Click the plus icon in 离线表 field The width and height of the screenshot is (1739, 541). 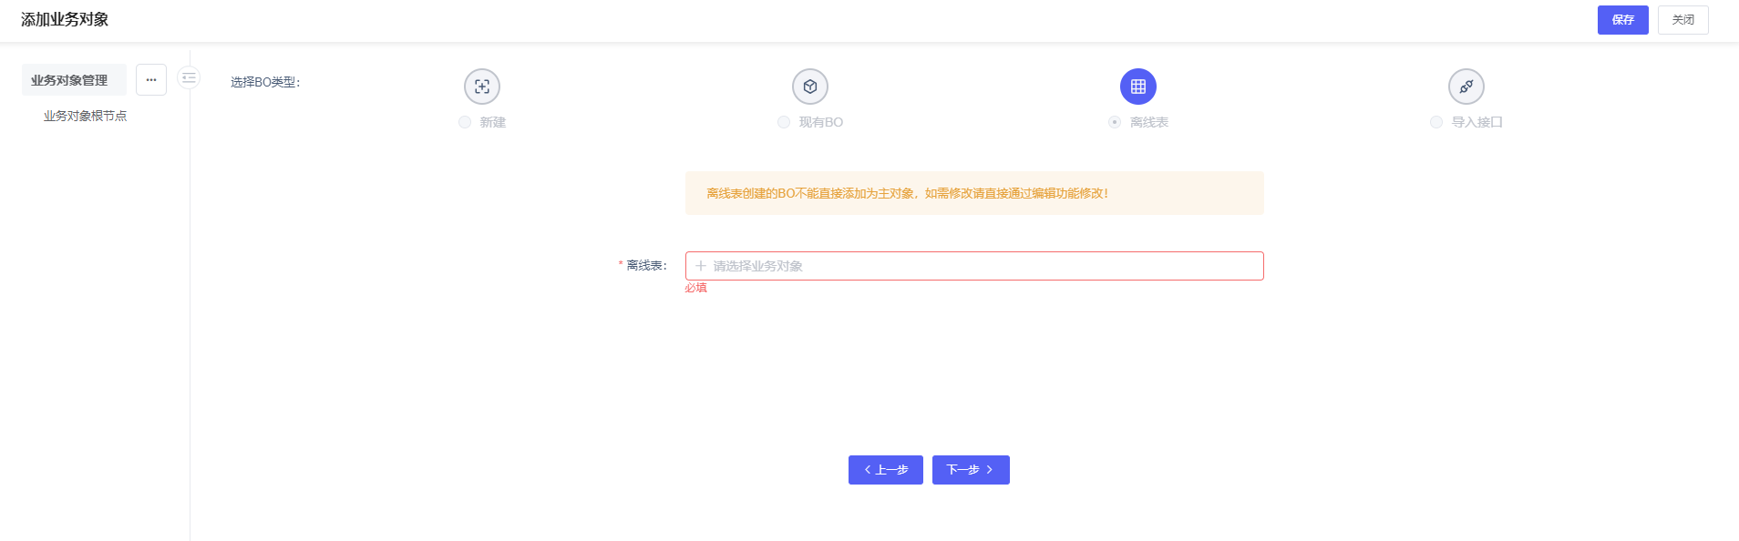[701, 266]
